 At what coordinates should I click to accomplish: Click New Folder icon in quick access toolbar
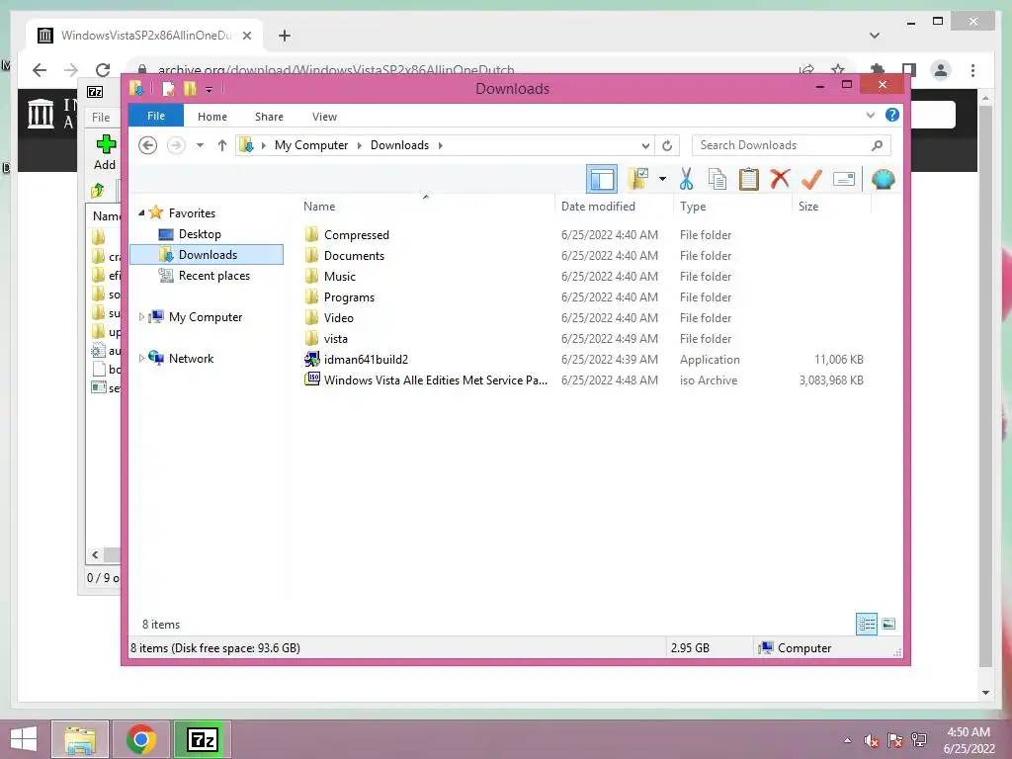[190, 88]
